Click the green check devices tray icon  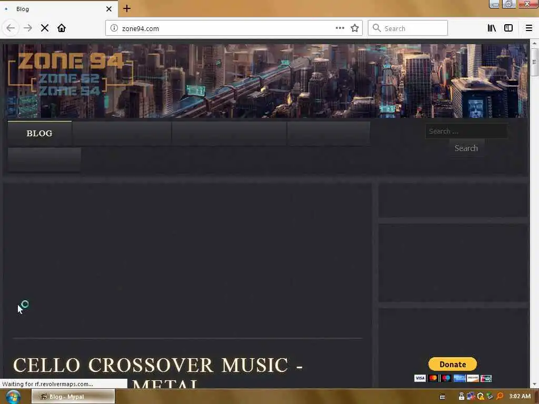click(x=490, y=397)
